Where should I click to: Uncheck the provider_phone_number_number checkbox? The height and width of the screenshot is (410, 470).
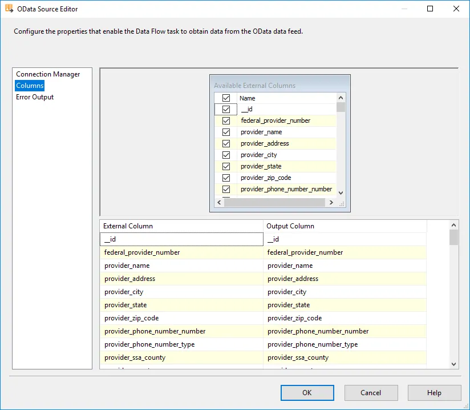(x=226, y=189)
